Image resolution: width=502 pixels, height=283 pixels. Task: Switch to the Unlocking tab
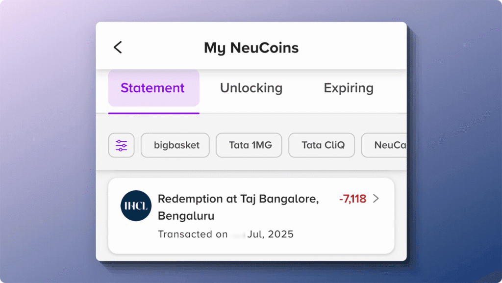click(251, 88)
